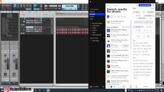164x92 pixels.
Task: Arm recording with the Record button
Action: (x=59, y=6)
